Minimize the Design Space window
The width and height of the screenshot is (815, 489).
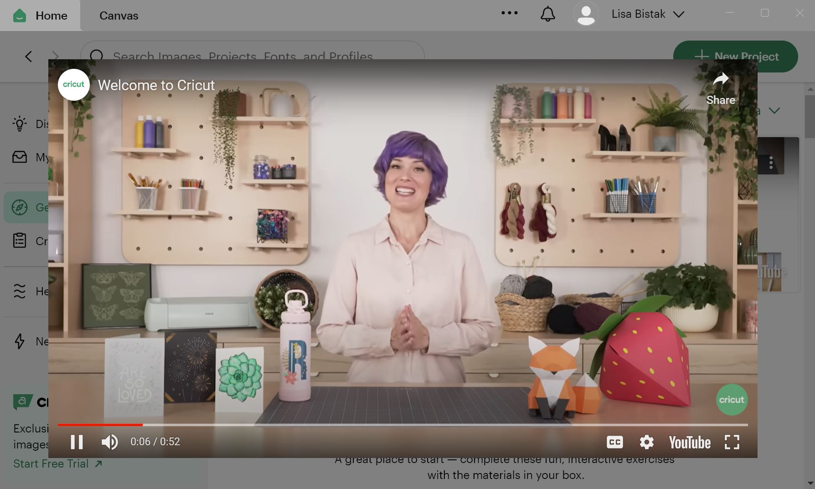pyautogui.click(x=729, y=13)
